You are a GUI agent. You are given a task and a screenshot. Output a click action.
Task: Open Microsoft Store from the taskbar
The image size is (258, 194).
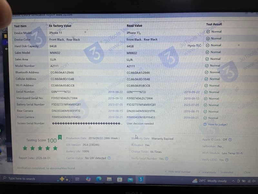pos(120,179)
